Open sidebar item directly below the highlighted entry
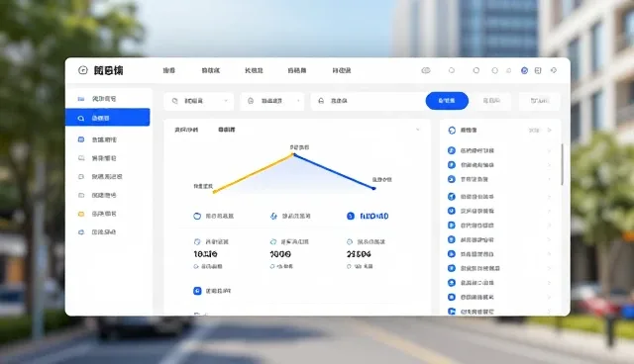Screen dimensions: 634x364 click(x=97, y=139)
